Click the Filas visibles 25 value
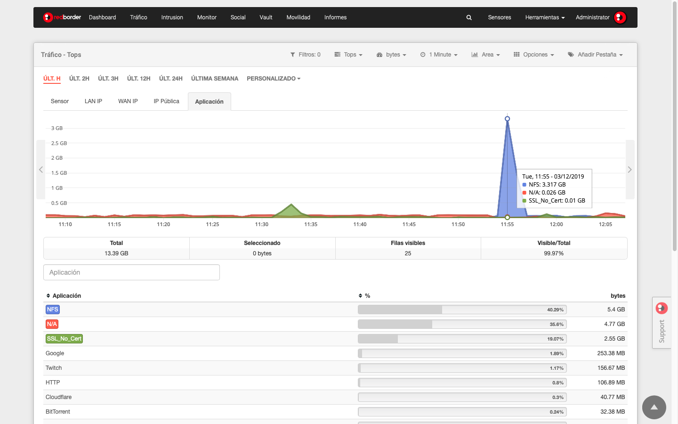 point(408,253)
